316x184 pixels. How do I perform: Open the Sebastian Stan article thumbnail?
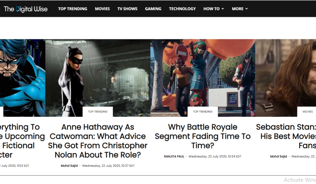coord(285,78)
